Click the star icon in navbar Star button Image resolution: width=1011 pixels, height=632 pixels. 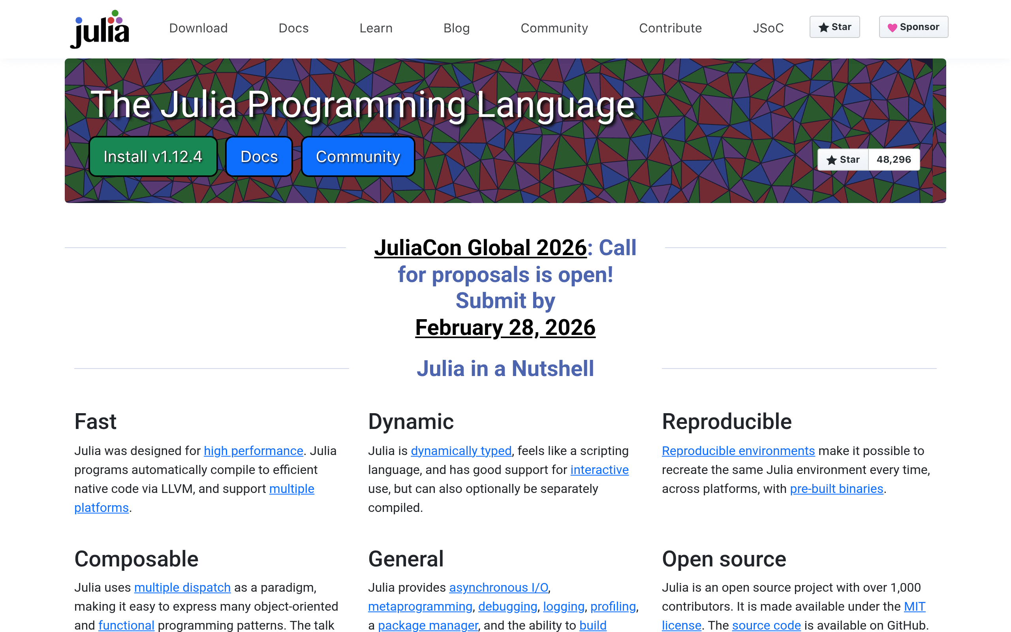coord(823,27)
